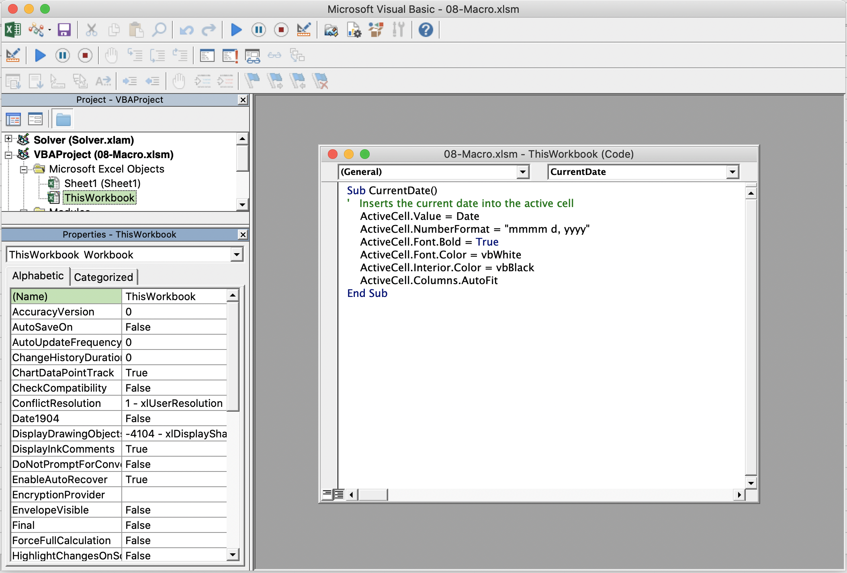847x573 pixels.
Task: Switch to the Alphabetic tab
Action: [38, 276]
